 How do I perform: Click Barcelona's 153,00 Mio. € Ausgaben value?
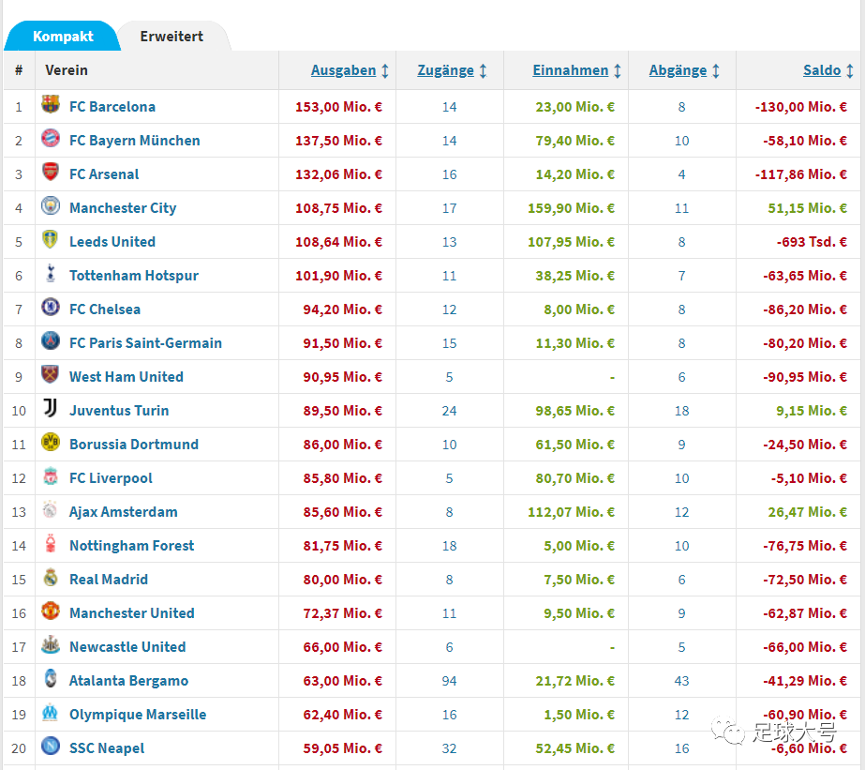click(338, 107)
